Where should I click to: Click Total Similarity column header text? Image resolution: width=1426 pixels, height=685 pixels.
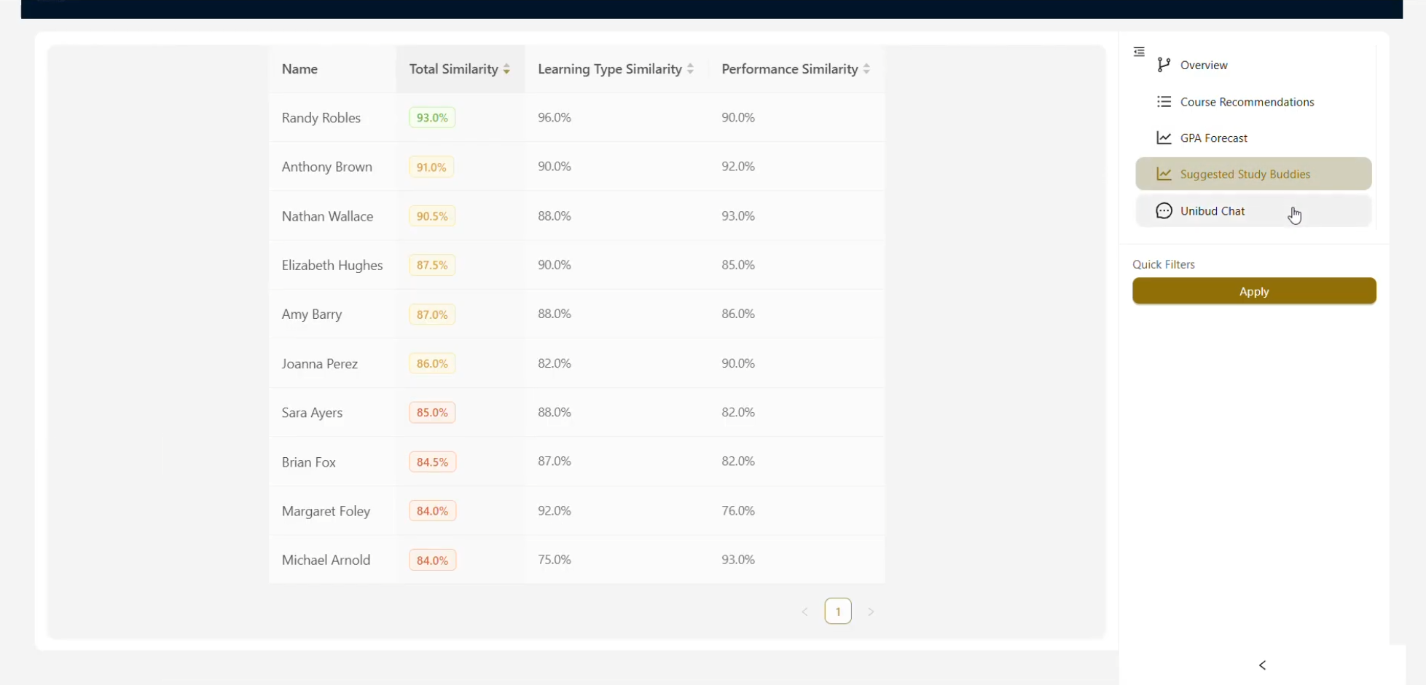453,69
